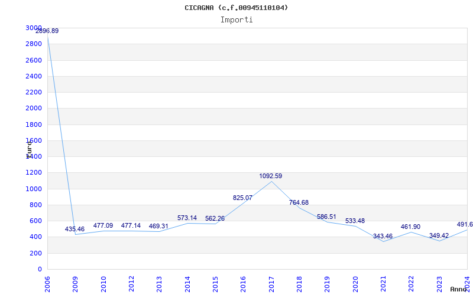Click the 825.07 data label

click(x=243, y=198)
